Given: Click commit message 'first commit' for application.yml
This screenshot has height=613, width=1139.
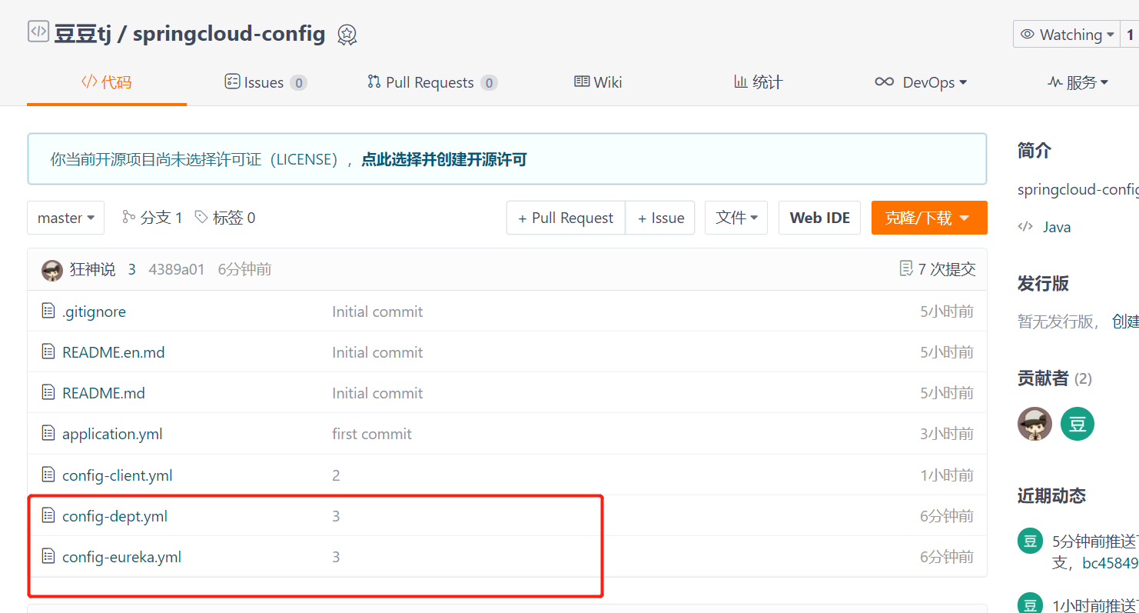Looking at the screenshot, I should coord(371,434).
